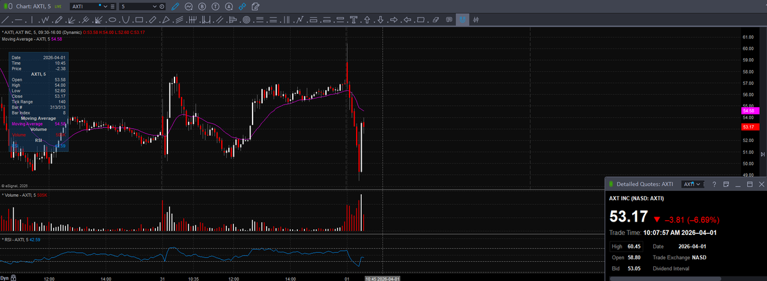767x281 pixels.
Task: Expand the AXTI dropdown in Detailed Quotes
Action: [x=698, y=184]
